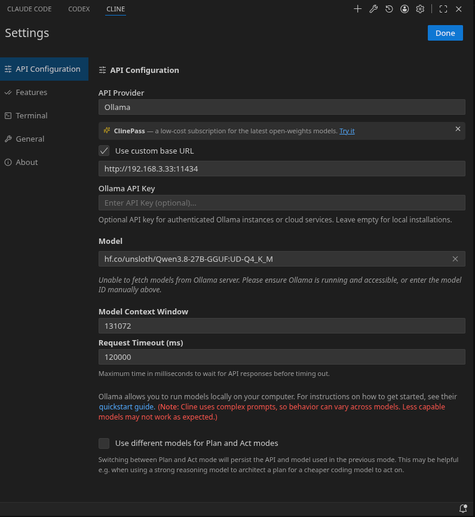Screen dimensions: 475x517
Task: Open API Configuration settings section
Action: click(x=44, y=69)
